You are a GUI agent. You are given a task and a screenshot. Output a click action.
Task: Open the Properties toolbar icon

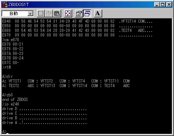(79, 13)
